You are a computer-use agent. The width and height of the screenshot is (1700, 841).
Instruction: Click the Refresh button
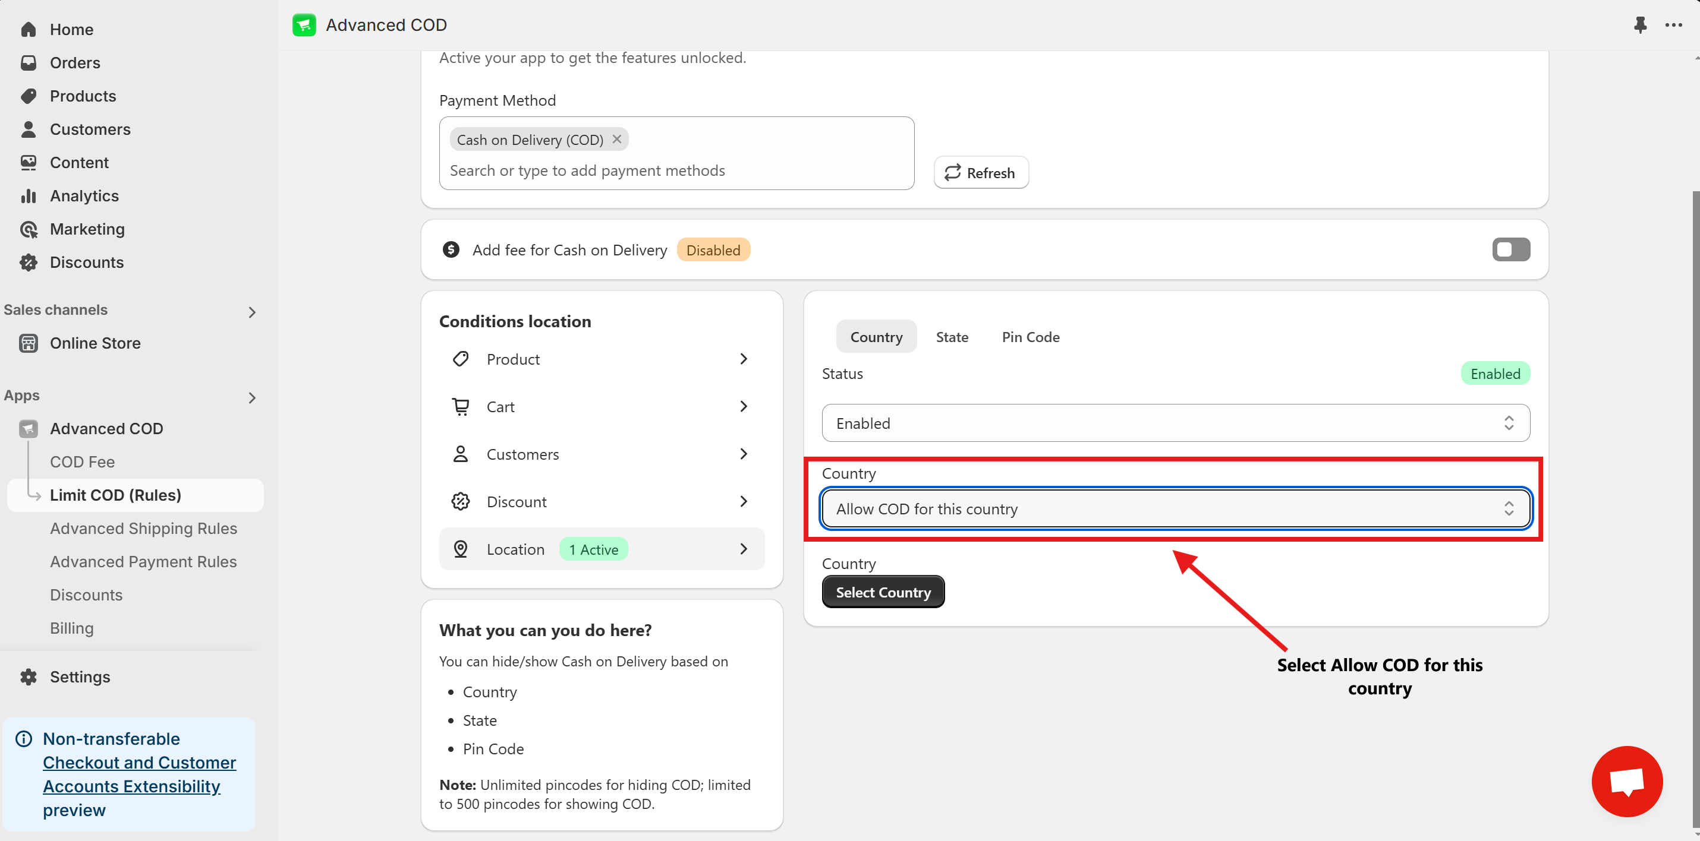[981, 173]
